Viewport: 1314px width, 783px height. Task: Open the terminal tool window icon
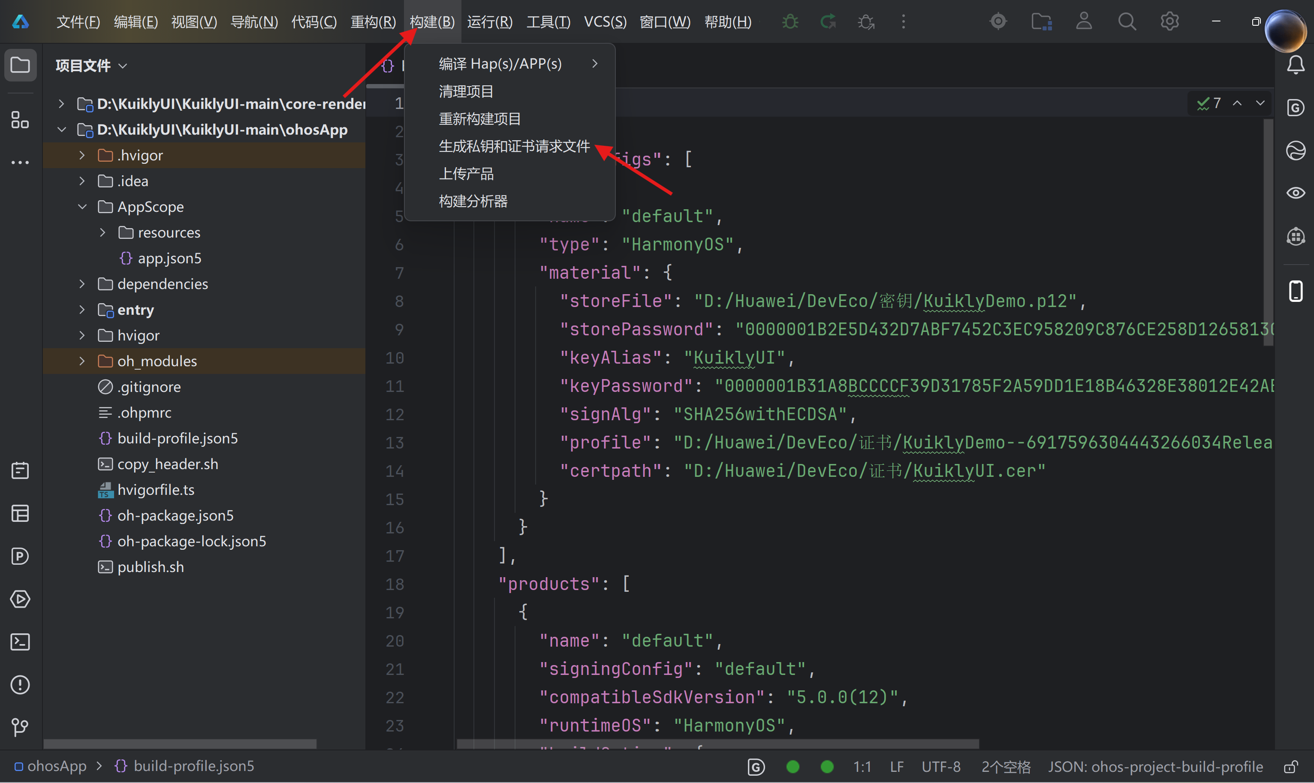point(20,642)
